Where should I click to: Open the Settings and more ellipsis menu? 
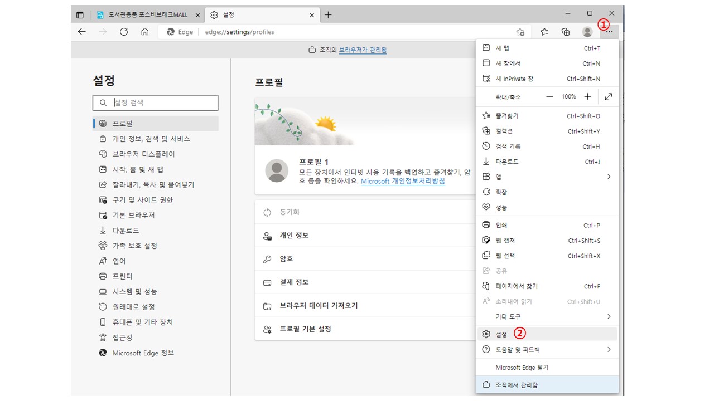[x=609, y=32]
